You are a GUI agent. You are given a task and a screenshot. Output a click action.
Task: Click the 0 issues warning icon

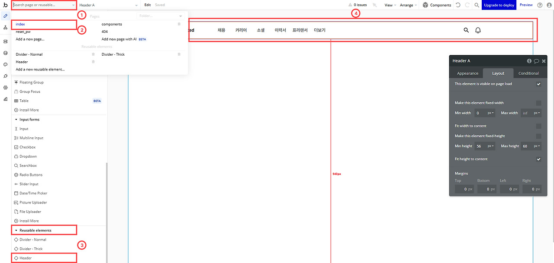coord(350,5)
